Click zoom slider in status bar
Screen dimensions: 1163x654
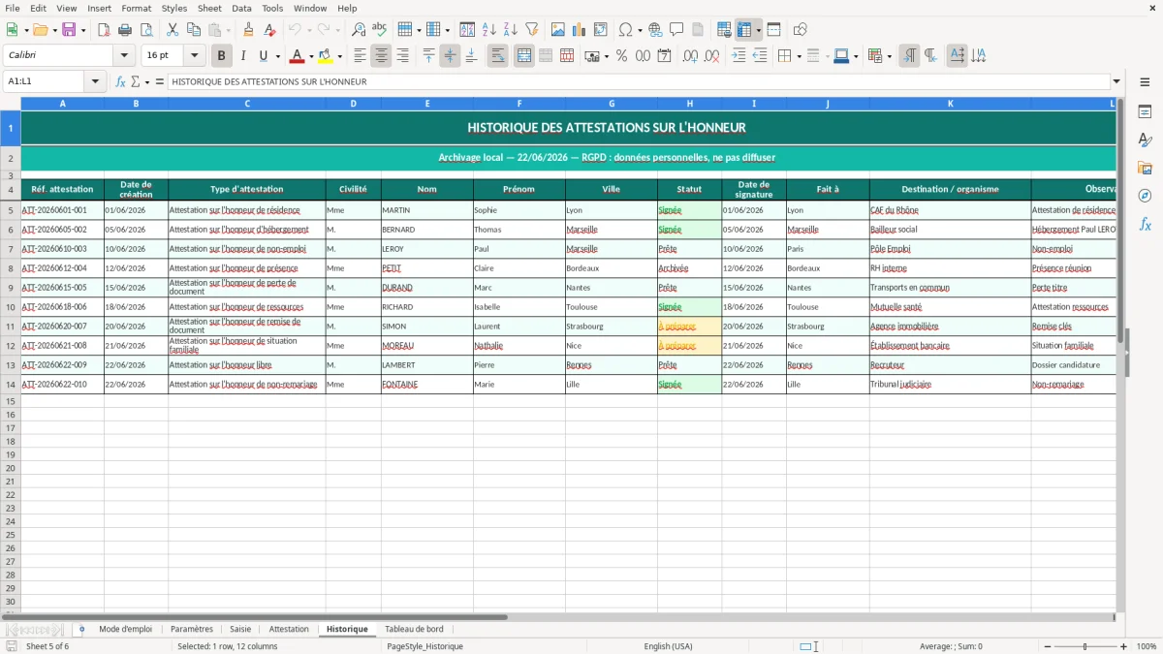click(x=1084, y=646)
